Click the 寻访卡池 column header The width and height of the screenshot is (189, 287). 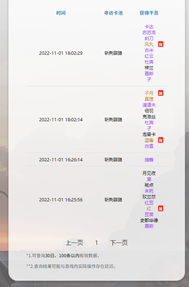113,13
